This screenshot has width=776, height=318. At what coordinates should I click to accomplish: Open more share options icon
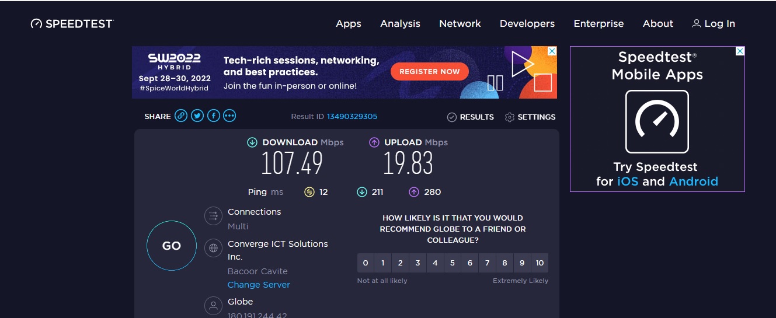[x=229, y=116]
